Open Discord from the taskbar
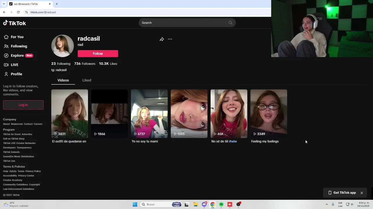Image resolution: width=373 pixels, height=209 pixels. (204, 204)
